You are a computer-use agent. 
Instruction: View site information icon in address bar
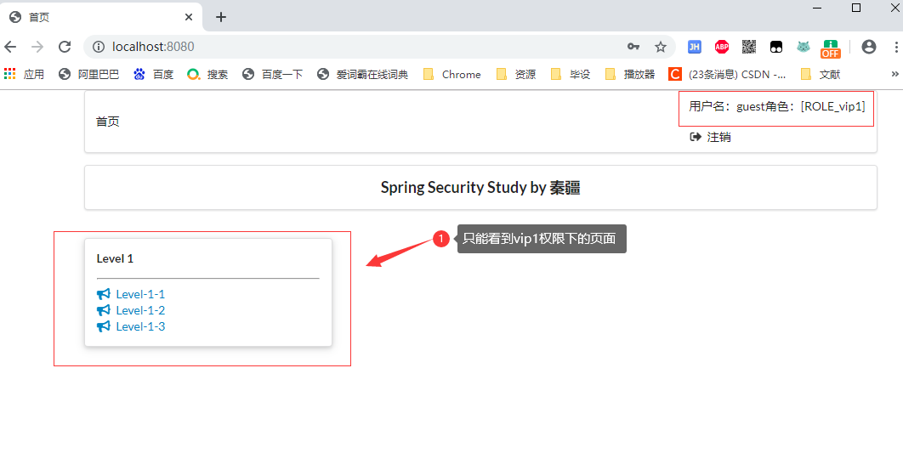pos(99,47)
